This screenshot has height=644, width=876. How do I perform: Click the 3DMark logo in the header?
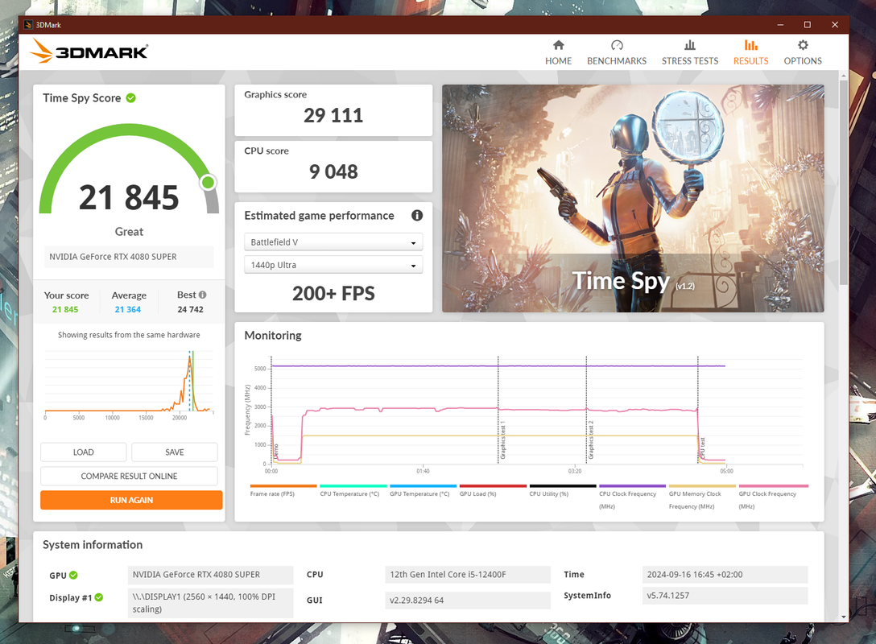[x=89, y=52]
